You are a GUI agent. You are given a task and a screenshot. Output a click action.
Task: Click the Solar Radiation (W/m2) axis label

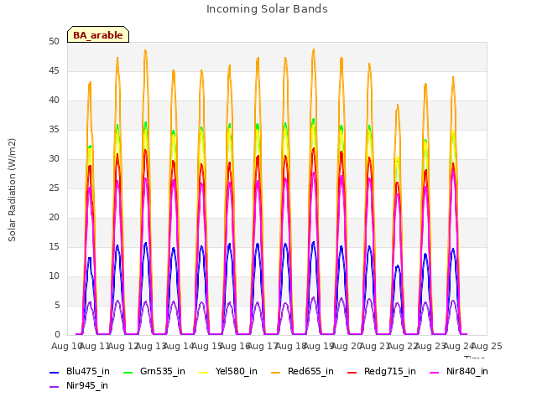pyautogui.click(x=12, y=190)
